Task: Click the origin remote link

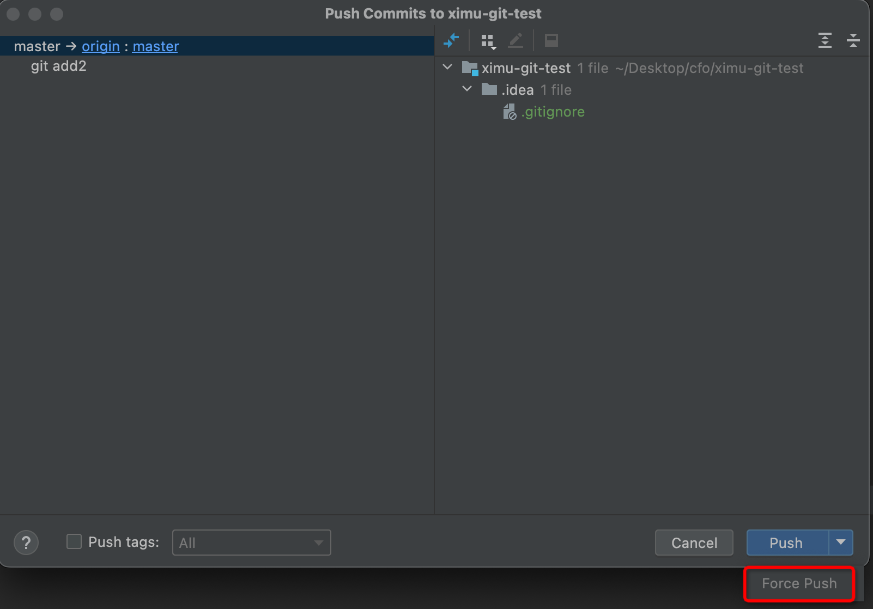Action: pos(101,46)
